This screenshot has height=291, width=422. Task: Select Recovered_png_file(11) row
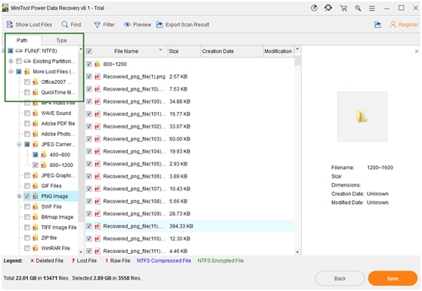(x=190, y=226)
